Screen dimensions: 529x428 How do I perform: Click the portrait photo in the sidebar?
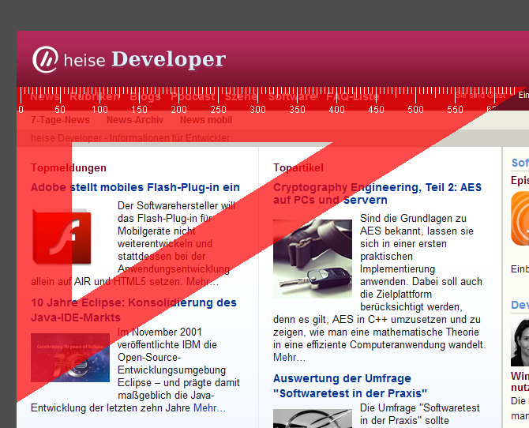point(520,342)
